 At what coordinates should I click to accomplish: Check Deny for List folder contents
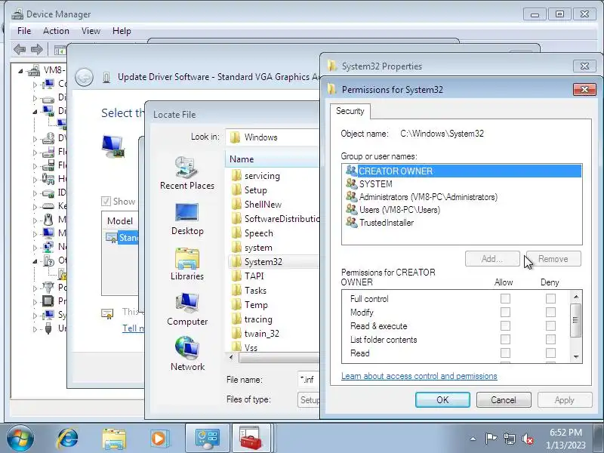[x=550, y=339]
